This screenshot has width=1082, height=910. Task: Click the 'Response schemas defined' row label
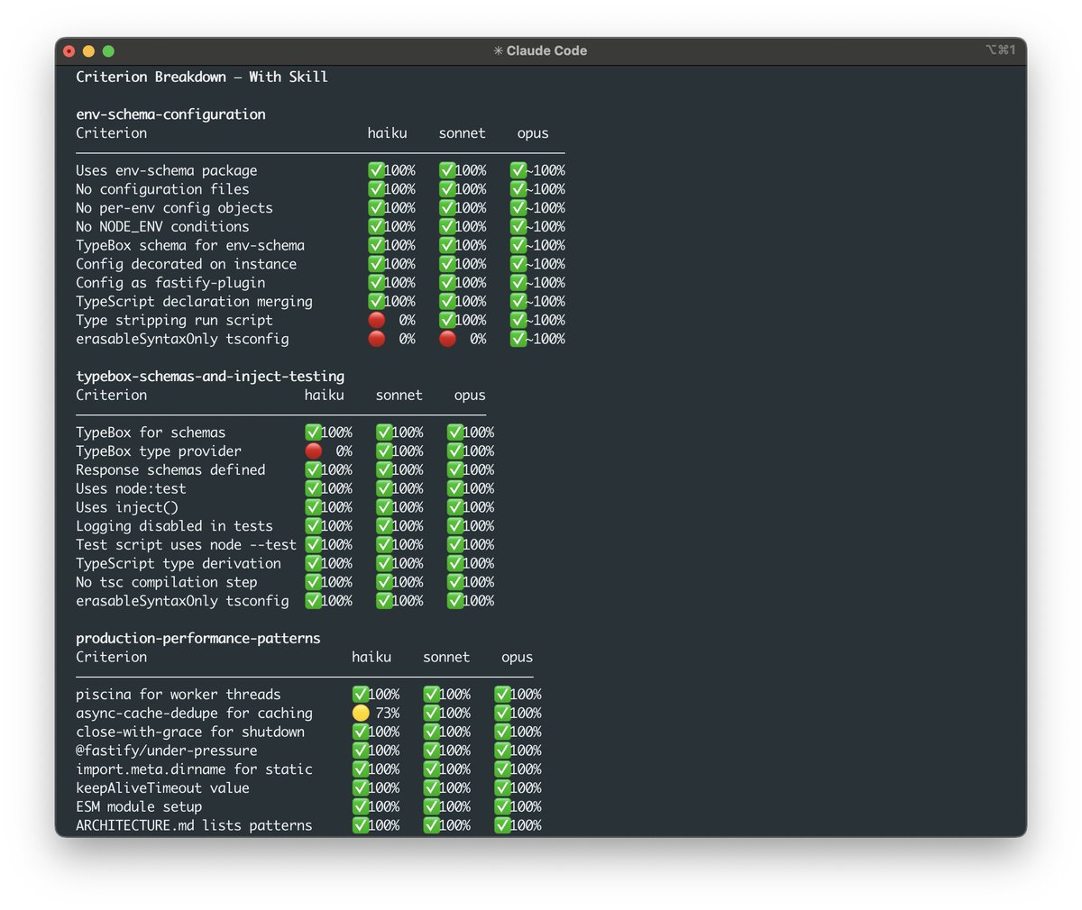170,470
